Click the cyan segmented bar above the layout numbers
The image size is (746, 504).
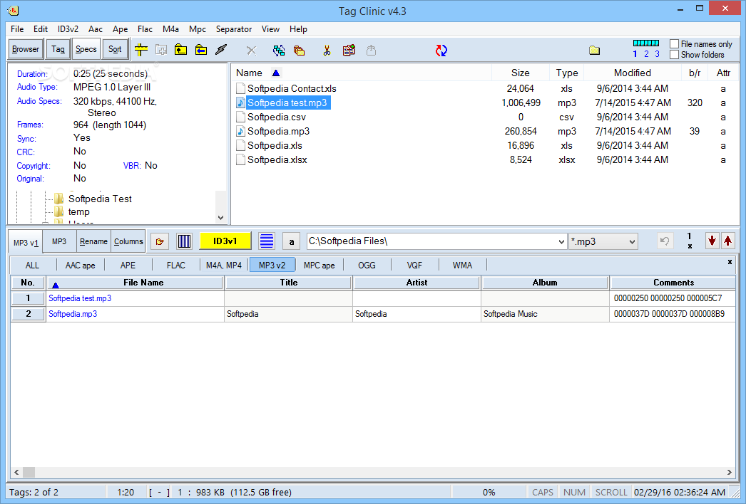pos(646,43)
